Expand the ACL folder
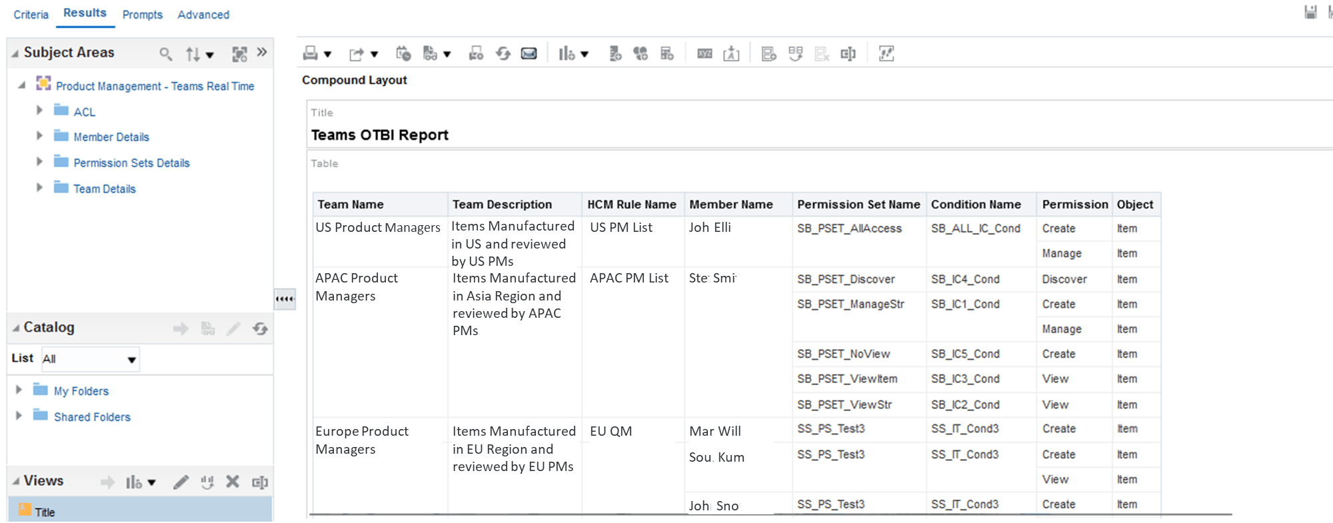The image size is (1333, 523). pyautogui.click(x=39, y=110)
